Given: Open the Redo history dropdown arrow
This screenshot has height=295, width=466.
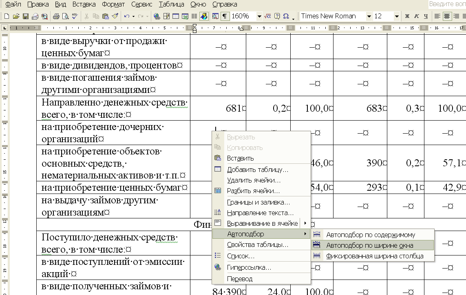Looking at the screenshot, I should [x=147, y=16].
